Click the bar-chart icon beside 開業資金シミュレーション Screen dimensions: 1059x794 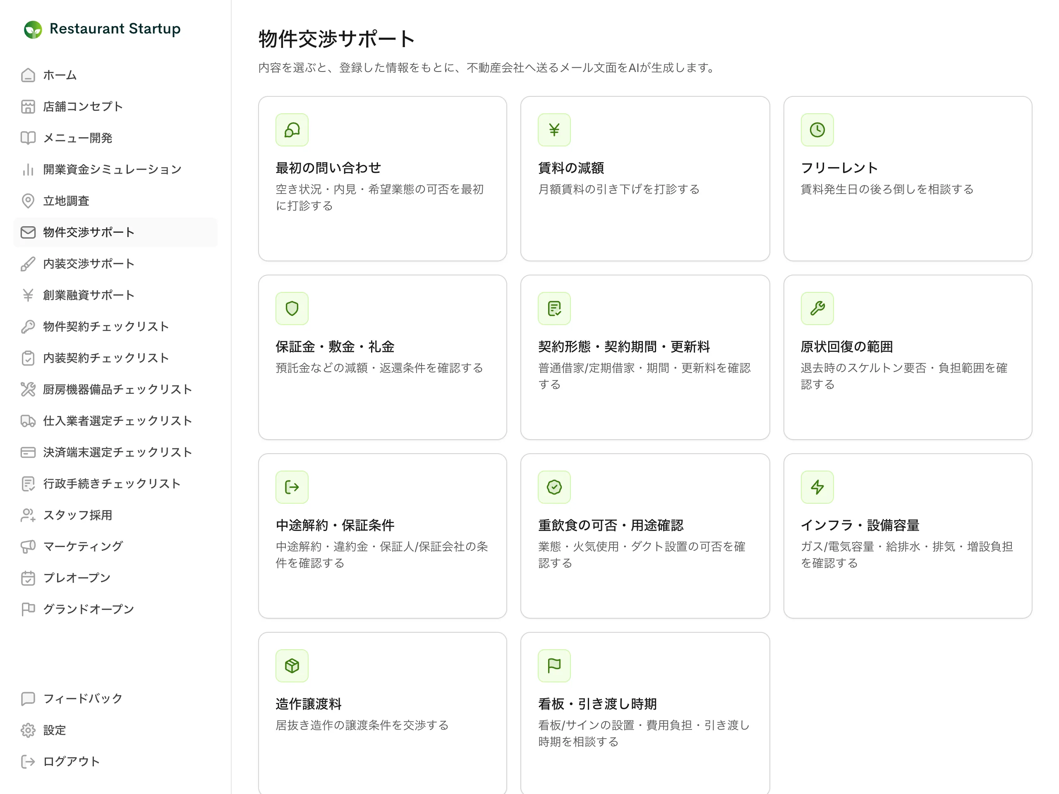[28, 170]
